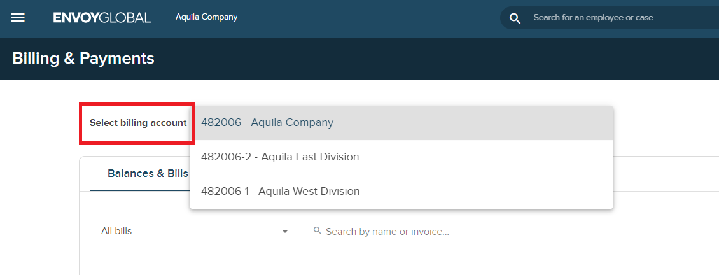Click the Search by name or invoice field
Viewport: 719px width, 275px height.
452,232
